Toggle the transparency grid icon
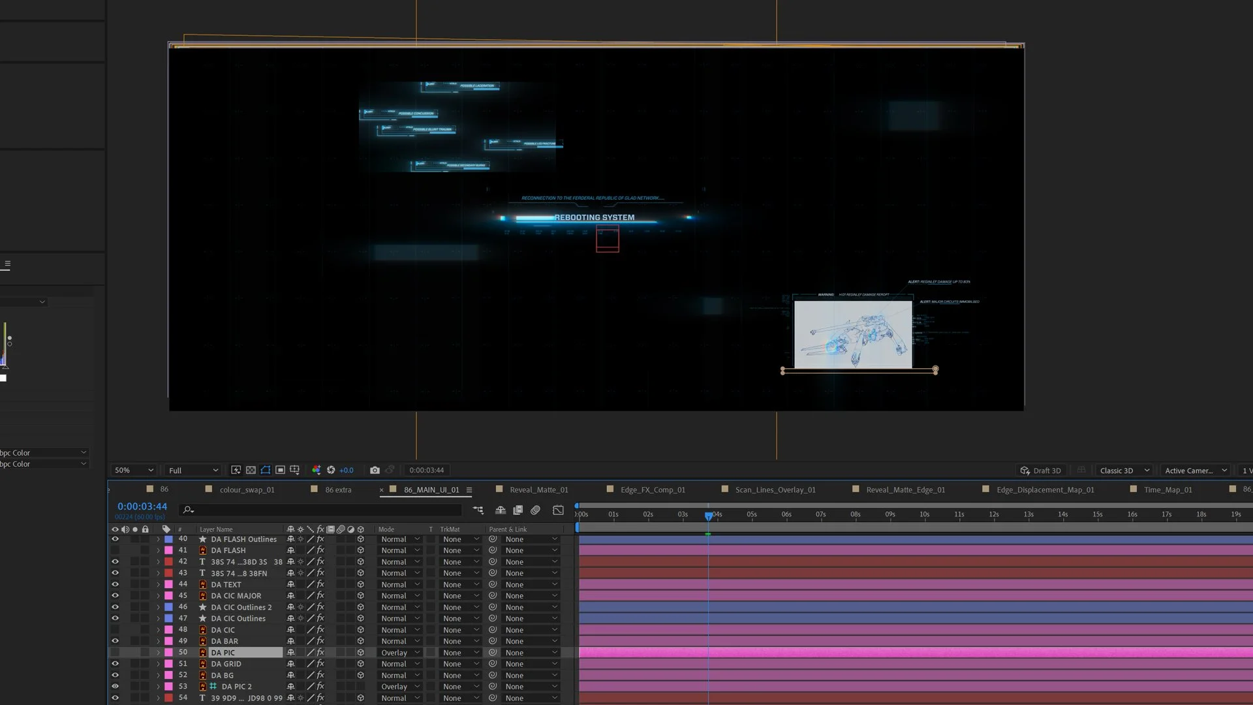1253x705 pixels. pos(251,470)
